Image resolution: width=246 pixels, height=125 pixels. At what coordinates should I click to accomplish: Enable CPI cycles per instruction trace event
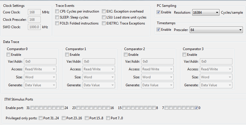tap(58, 11)
